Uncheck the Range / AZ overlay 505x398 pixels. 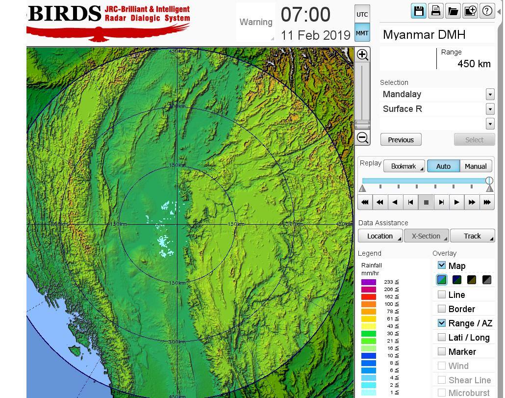[x=442, y=323]
